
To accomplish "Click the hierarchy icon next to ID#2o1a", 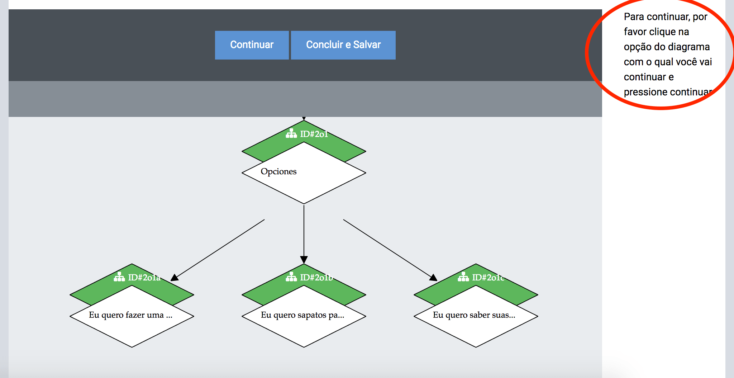I will click(119, 277).
